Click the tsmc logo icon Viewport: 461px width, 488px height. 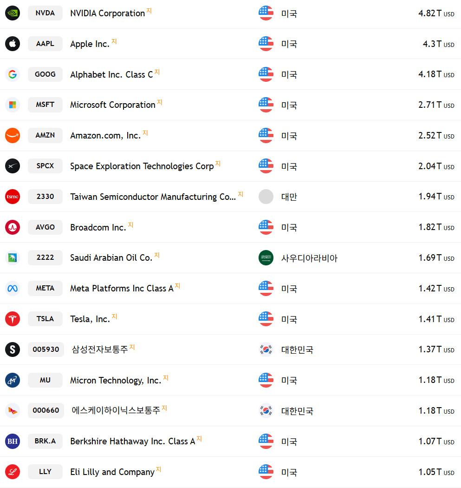coord(13,197)
